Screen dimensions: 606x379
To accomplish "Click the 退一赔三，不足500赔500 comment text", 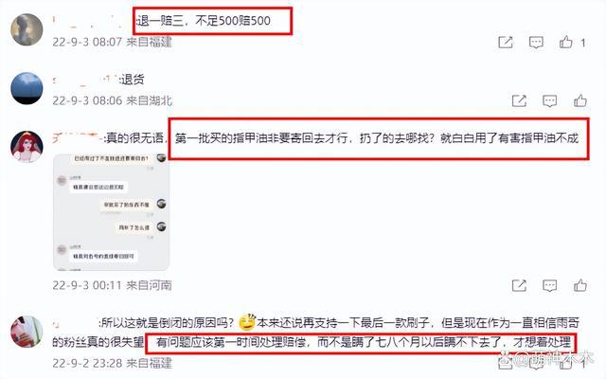I will [x=205, y=21].
